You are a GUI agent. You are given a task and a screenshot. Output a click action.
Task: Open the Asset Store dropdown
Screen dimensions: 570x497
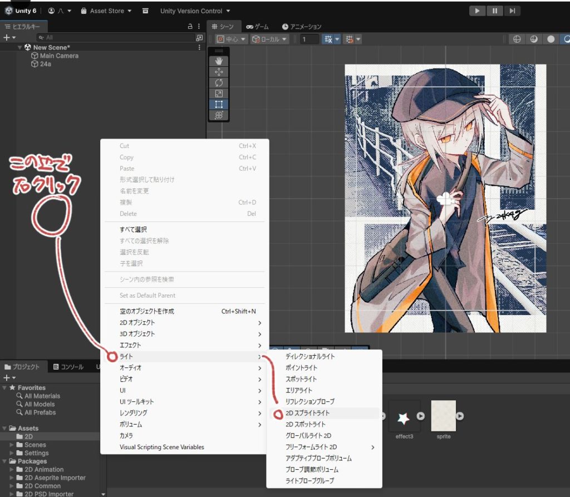point(106,11)
